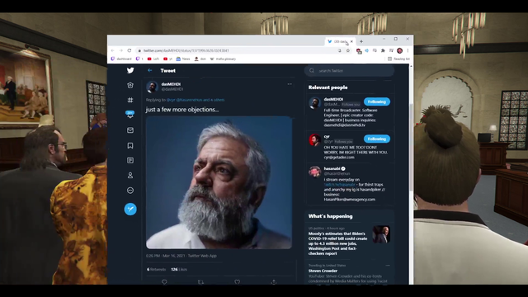Open a new Chrome tab
Viewport: 528px width, 297px height.
click(x=361, y=41)
